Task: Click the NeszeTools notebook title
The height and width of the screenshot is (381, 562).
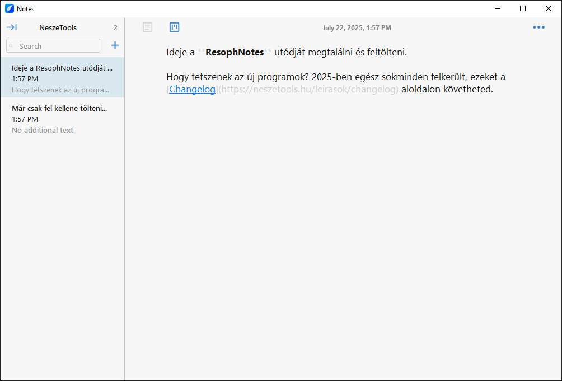Action: point(58,27)
